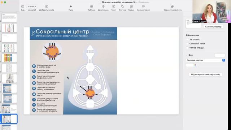The height and width of the screenshot is (130, 231).
Task: Select the selected Sacral center slide thumbnail
Action: click(x=9, y=119)
